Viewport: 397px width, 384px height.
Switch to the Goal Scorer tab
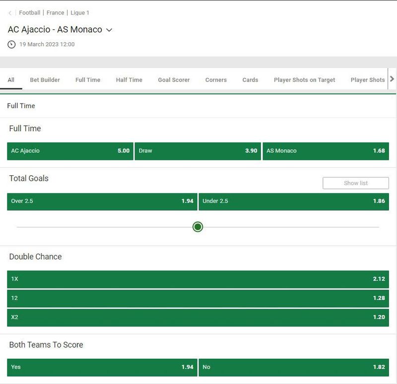pos(174,80)
